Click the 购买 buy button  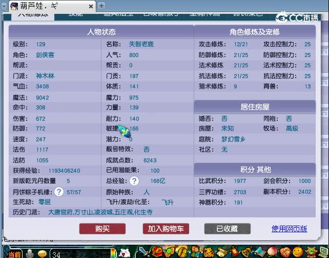click(x=102, y=229)
